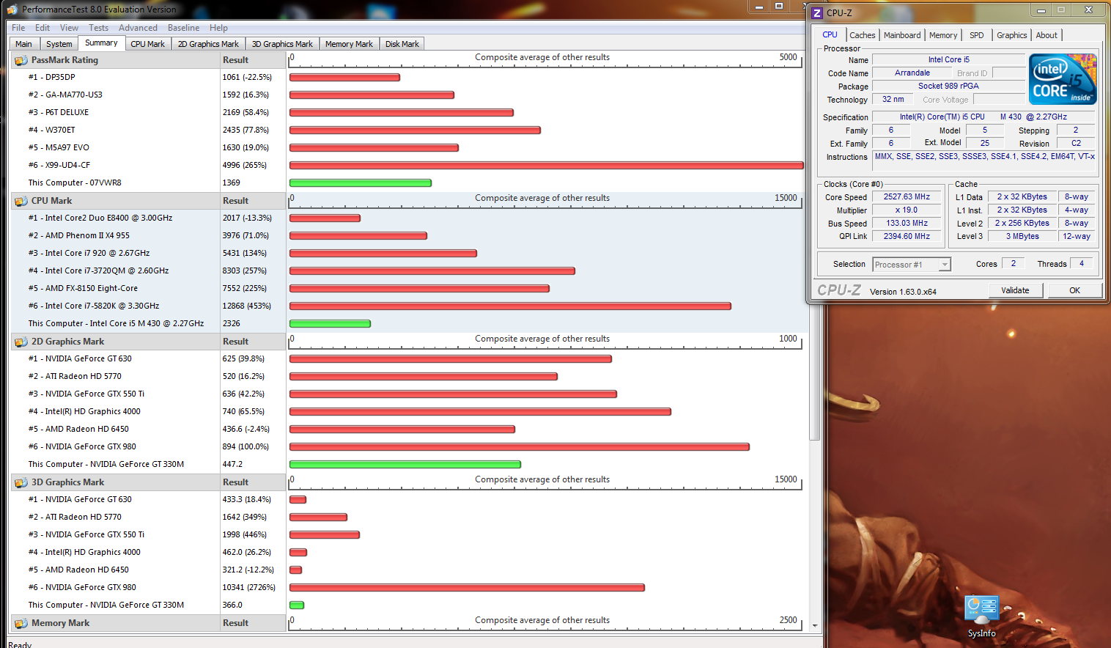Click the CPU Mark section icon
The width and height of the screenshot is (1111, 648).
[x=21, y=201]
